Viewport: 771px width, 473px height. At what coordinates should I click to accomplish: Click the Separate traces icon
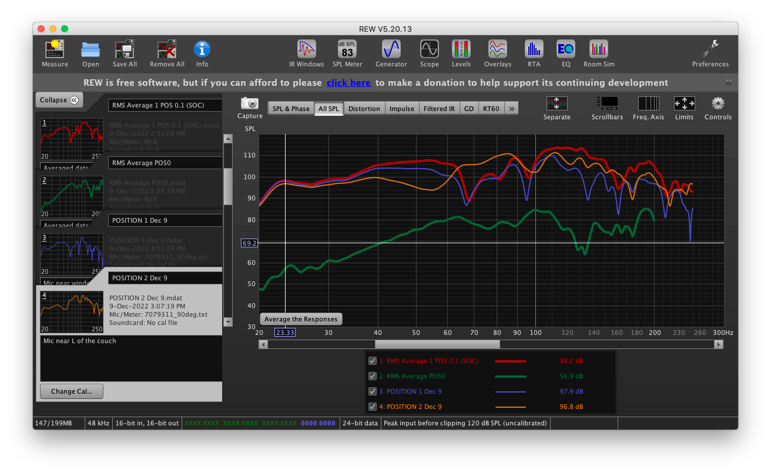tap(557, 103)
